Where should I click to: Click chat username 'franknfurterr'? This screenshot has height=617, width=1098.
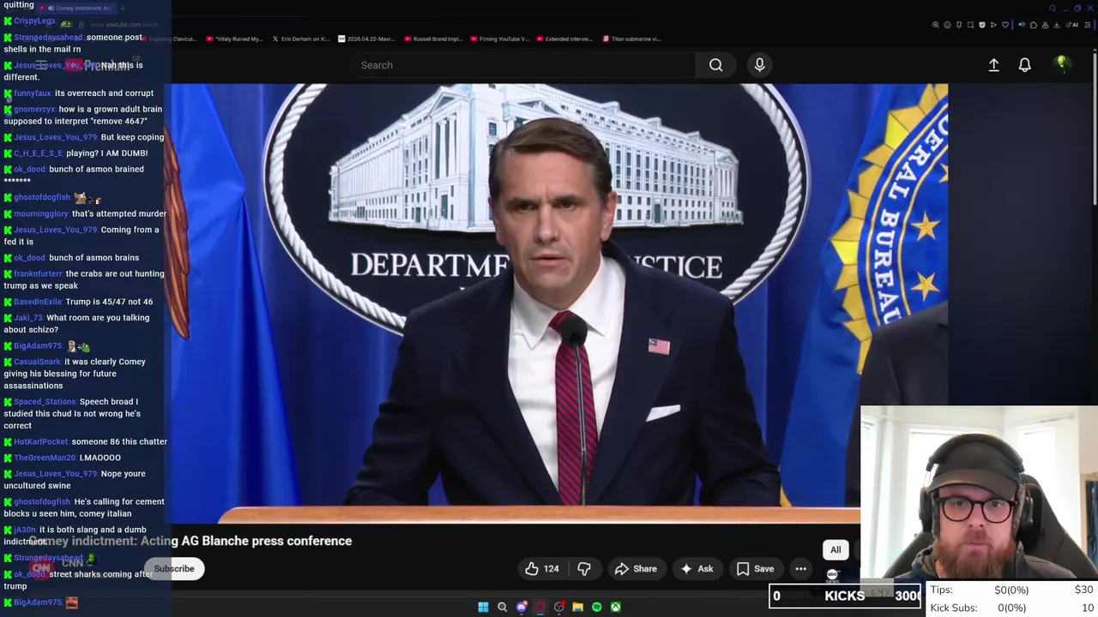[x=38, y=274]
